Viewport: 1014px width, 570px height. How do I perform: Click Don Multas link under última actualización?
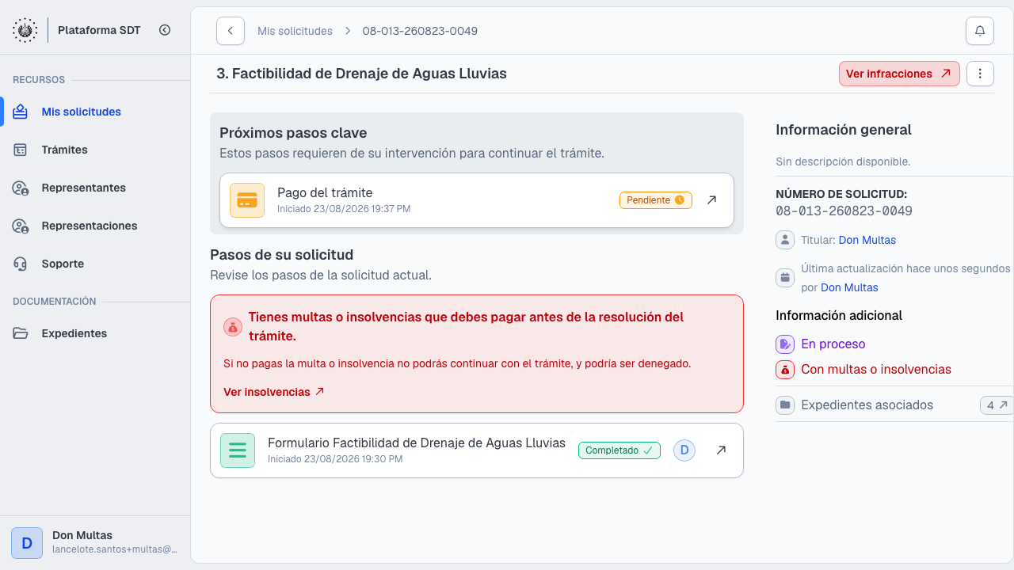coord(849,287)
